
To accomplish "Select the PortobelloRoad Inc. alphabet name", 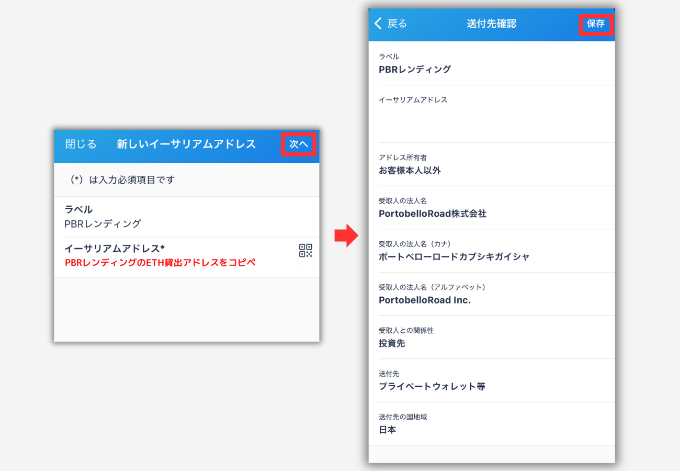I will [x=425, y=300].
